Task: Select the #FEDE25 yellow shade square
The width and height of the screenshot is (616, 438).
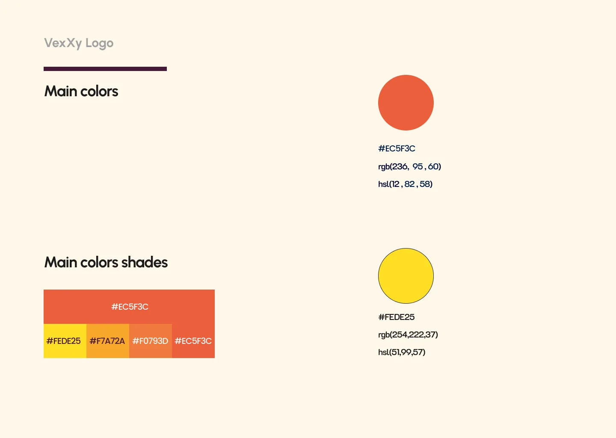Action: [x=65, y=341]
